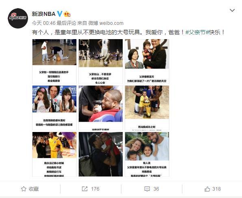Open the father kissing child thumbnail

coord(101,154)
